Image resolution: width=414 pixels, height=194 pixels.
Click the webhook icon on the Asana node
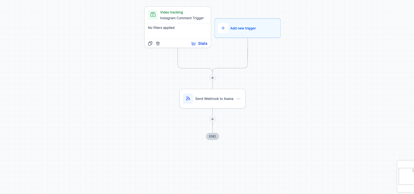point(188,99)
